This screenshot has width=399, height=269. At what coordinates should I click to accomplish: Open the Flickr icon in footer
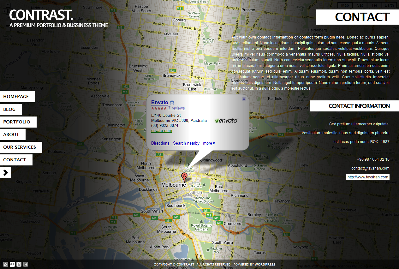click(x=12, y=264)
